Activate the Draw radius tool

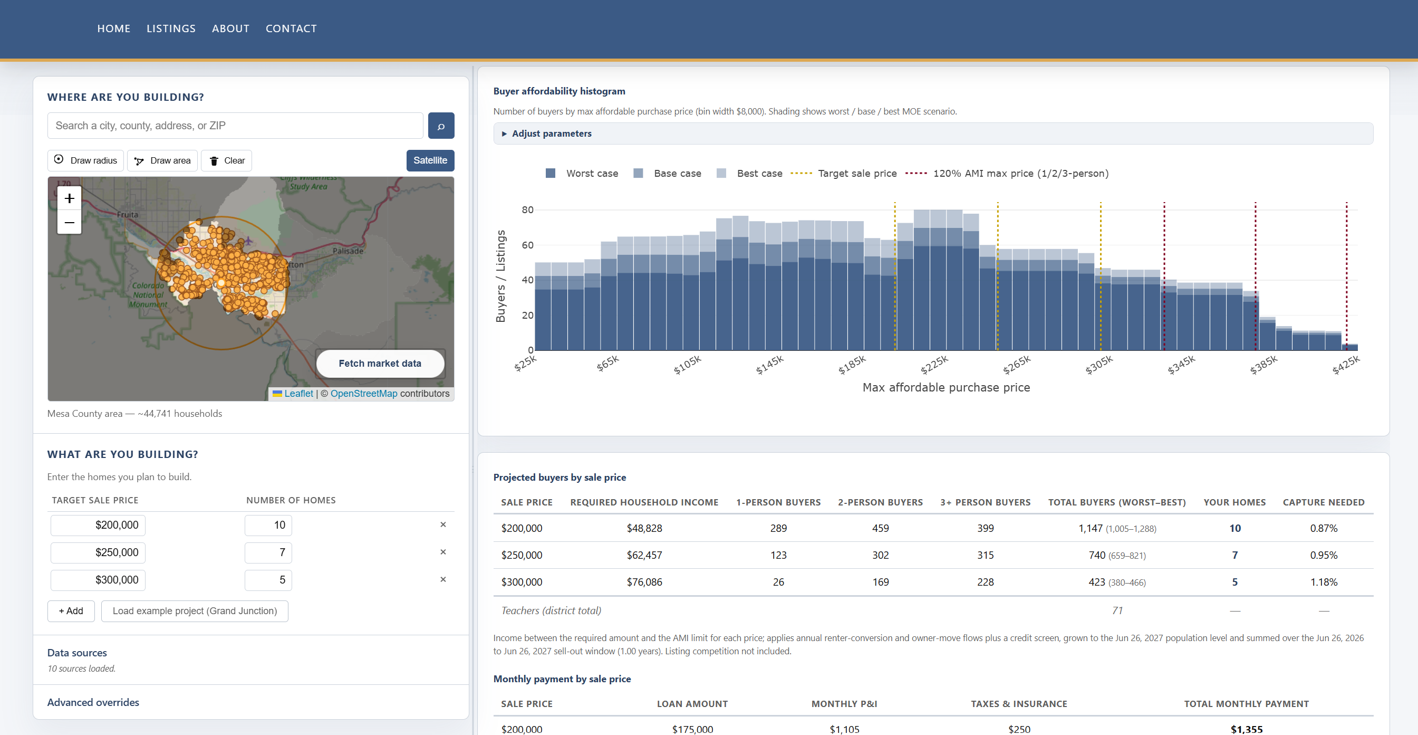[x=85, y=160]
